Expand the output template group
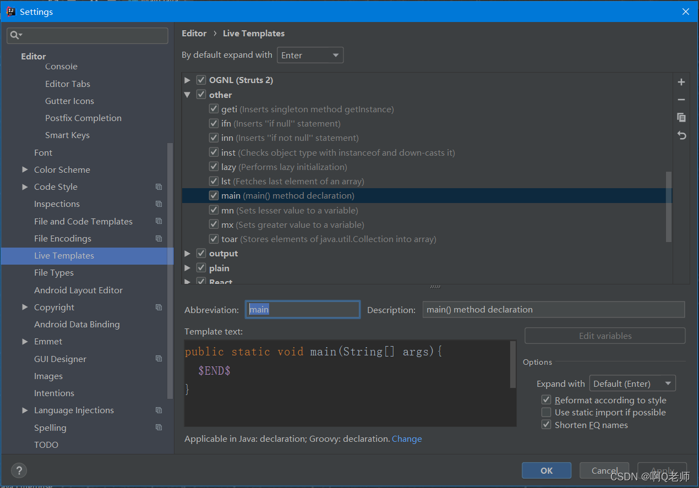 click(x=187, y=254)
